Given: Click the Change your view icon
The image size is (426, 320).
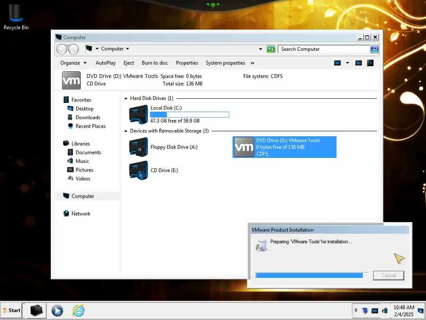Looking at the screenshot, I should (x=337, y=63).
